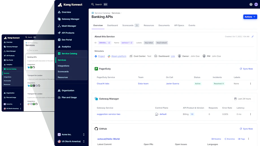Open the default control plane link

click(163, 114)
